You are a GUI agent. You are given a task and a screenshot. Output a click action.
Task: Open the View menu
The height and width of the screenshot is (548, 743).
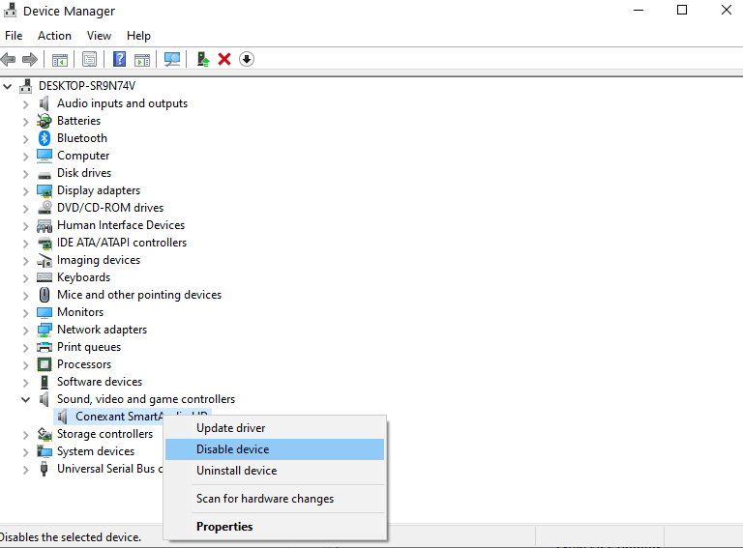(x=99, y=36)
